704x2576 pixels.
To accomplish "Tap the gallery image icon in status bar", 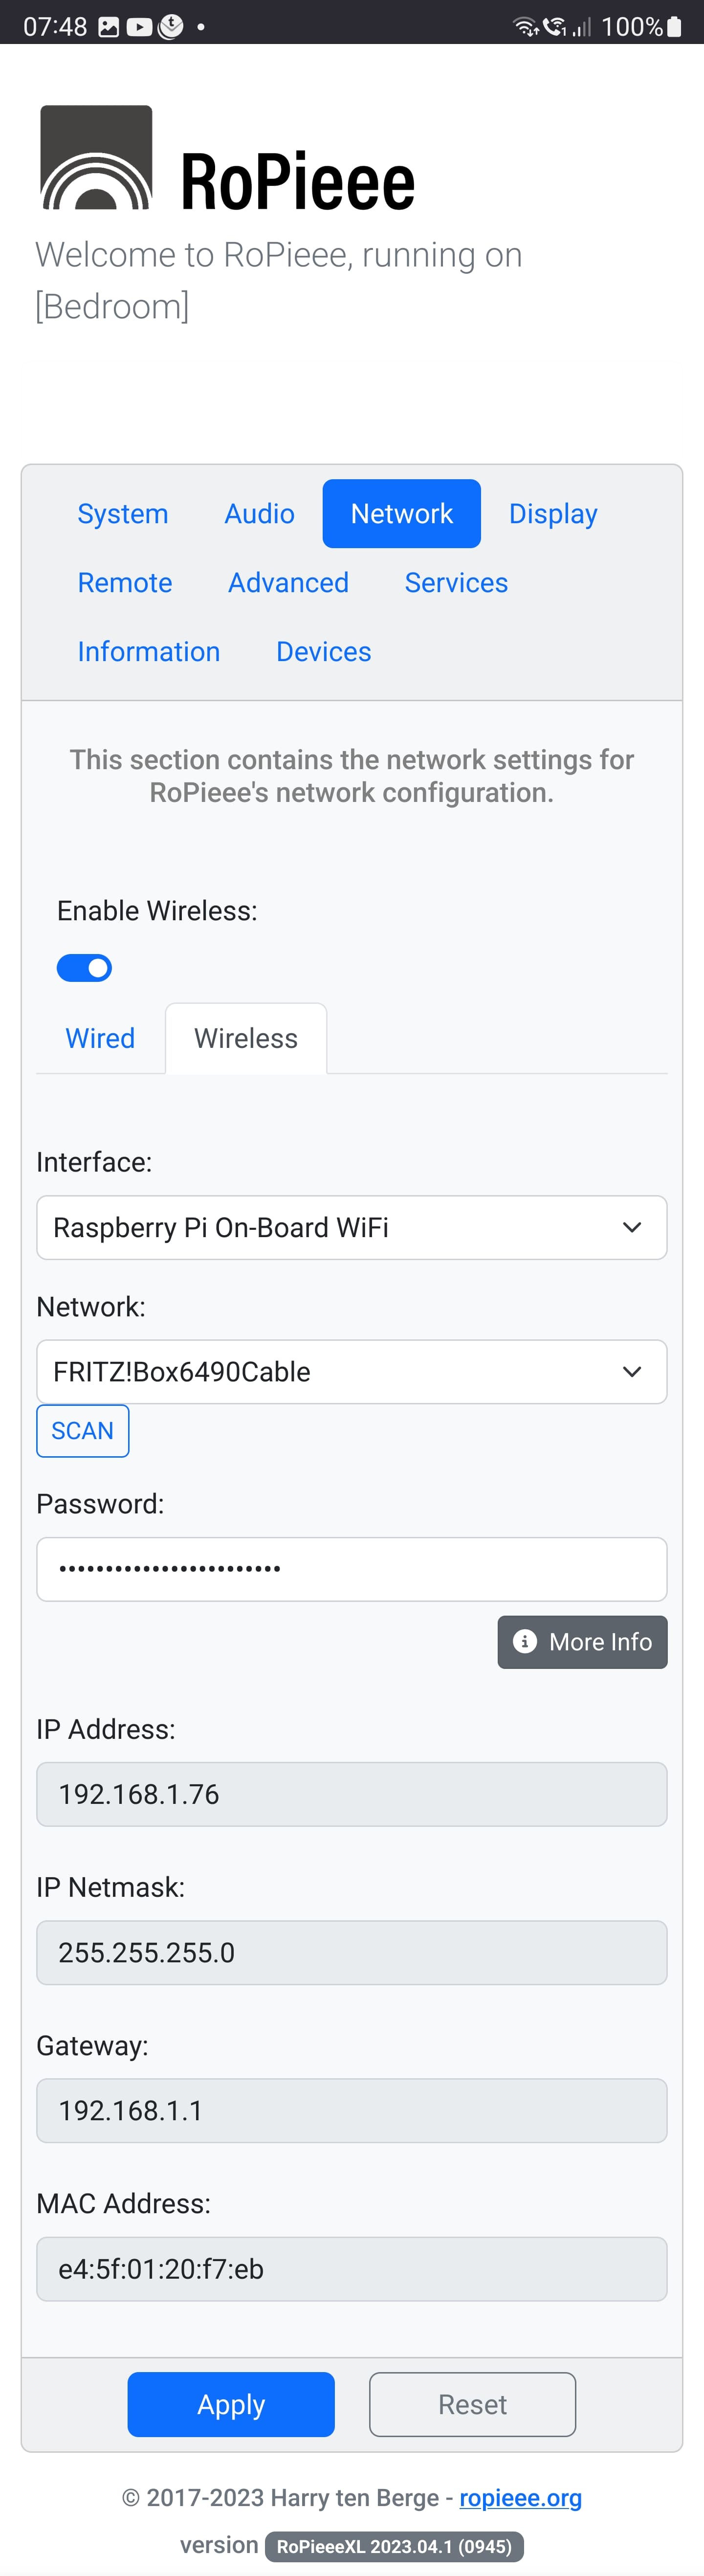I will coord(108,27).
